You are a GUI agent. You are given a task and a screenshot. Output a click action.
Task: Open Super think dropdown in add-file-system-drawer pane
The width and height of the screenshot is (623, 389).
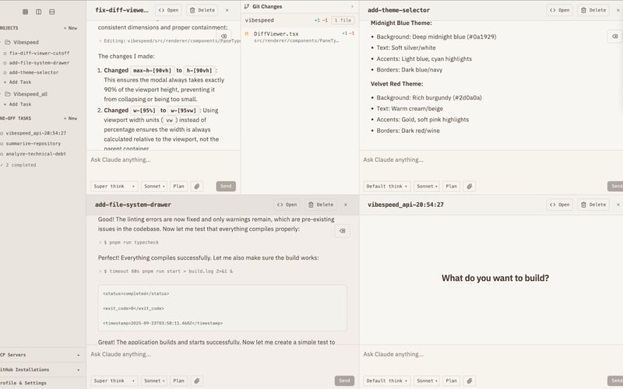tap(114, 380)
